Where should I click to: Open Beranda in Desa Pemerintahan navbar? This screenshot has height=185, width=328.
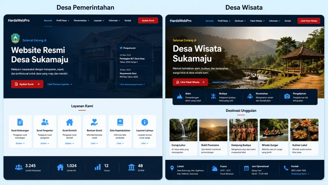pyautogui.click(x=48, y=21)
